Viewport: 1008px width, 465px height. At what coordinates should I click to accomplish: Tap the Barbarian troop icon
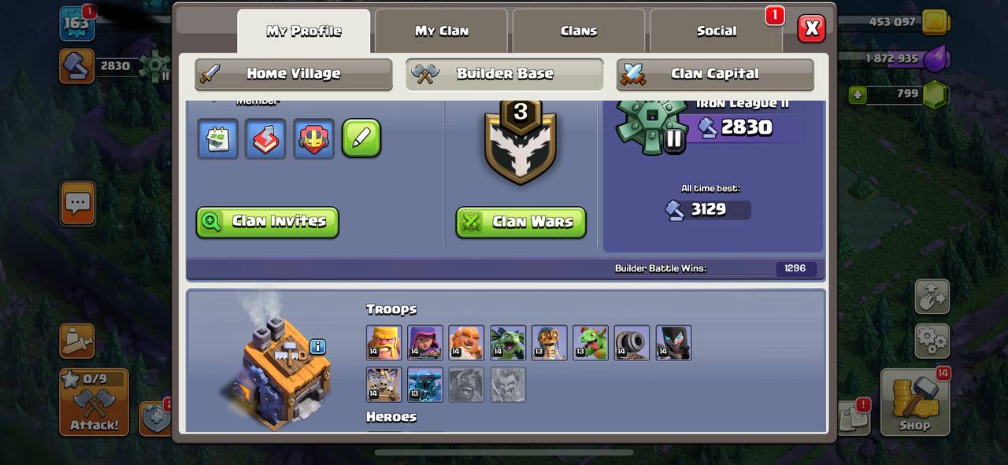384,343
